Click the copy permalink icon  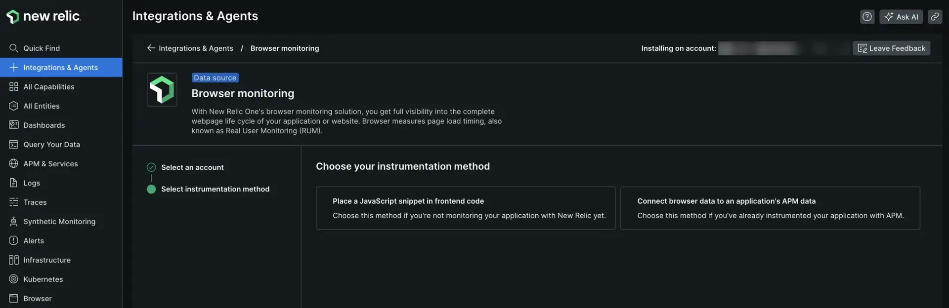(x=935, y=17)
